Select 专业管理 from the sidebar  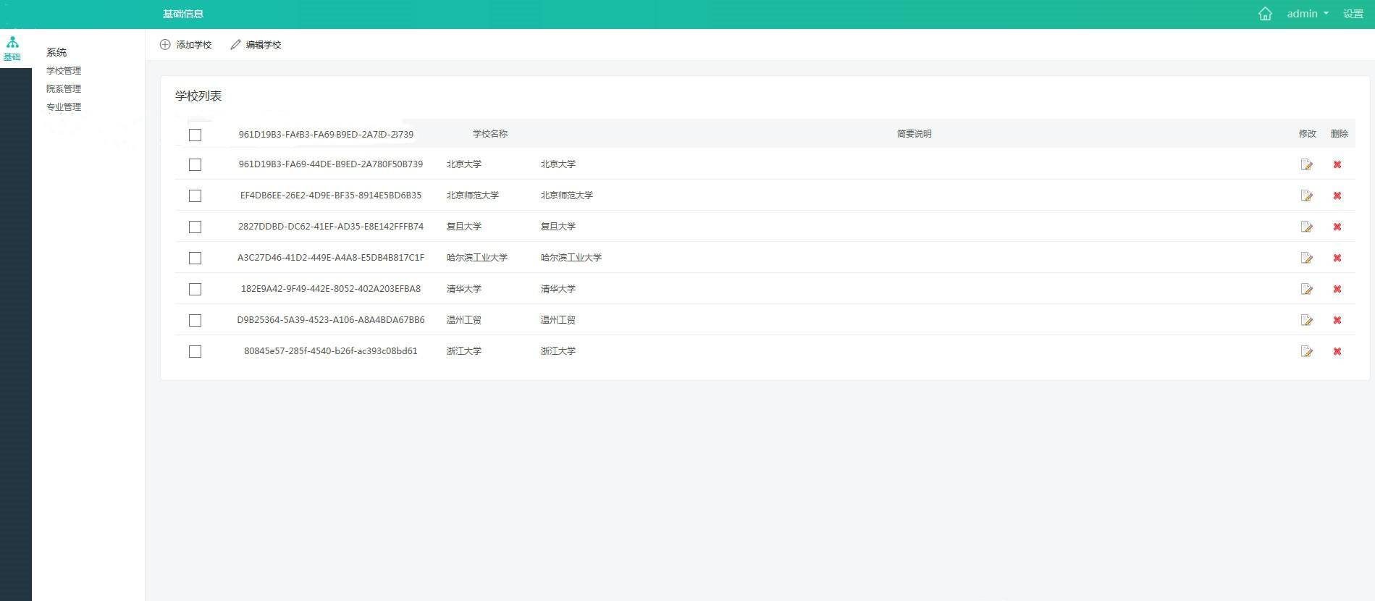tap(64, 106)
